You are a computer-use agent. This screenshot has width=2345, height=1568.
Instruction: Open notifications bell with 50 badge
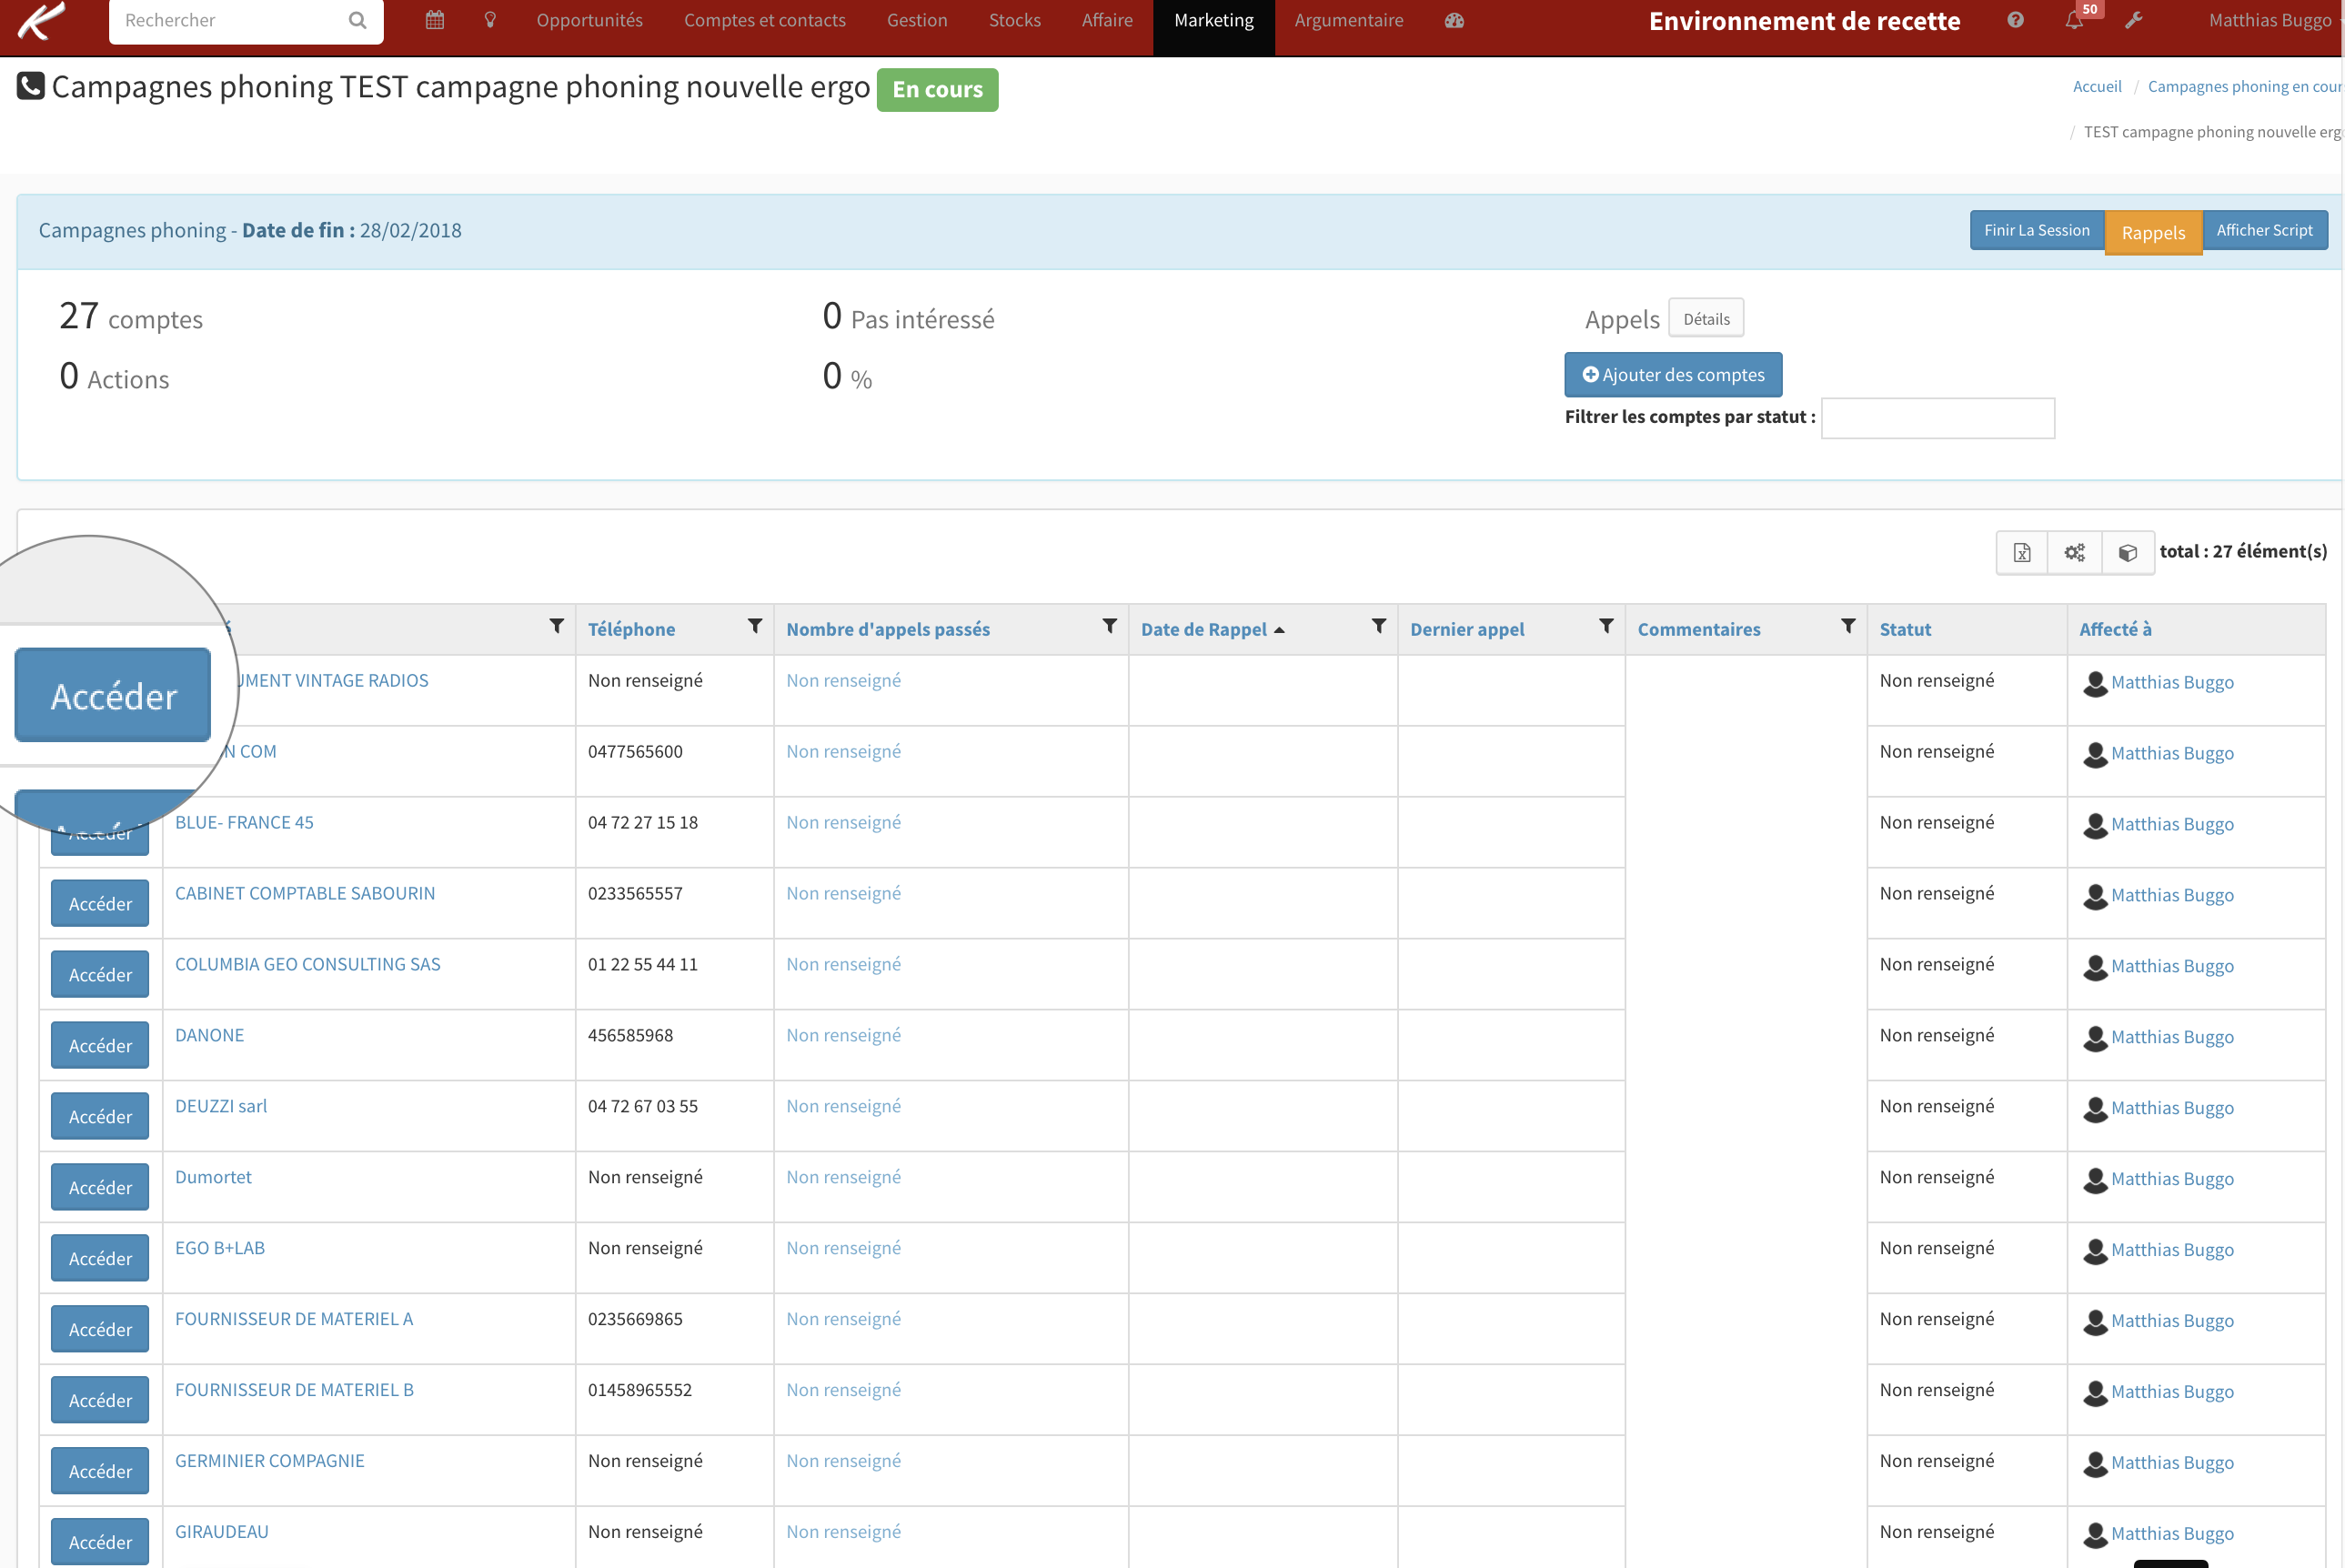tap(2074, 20)
